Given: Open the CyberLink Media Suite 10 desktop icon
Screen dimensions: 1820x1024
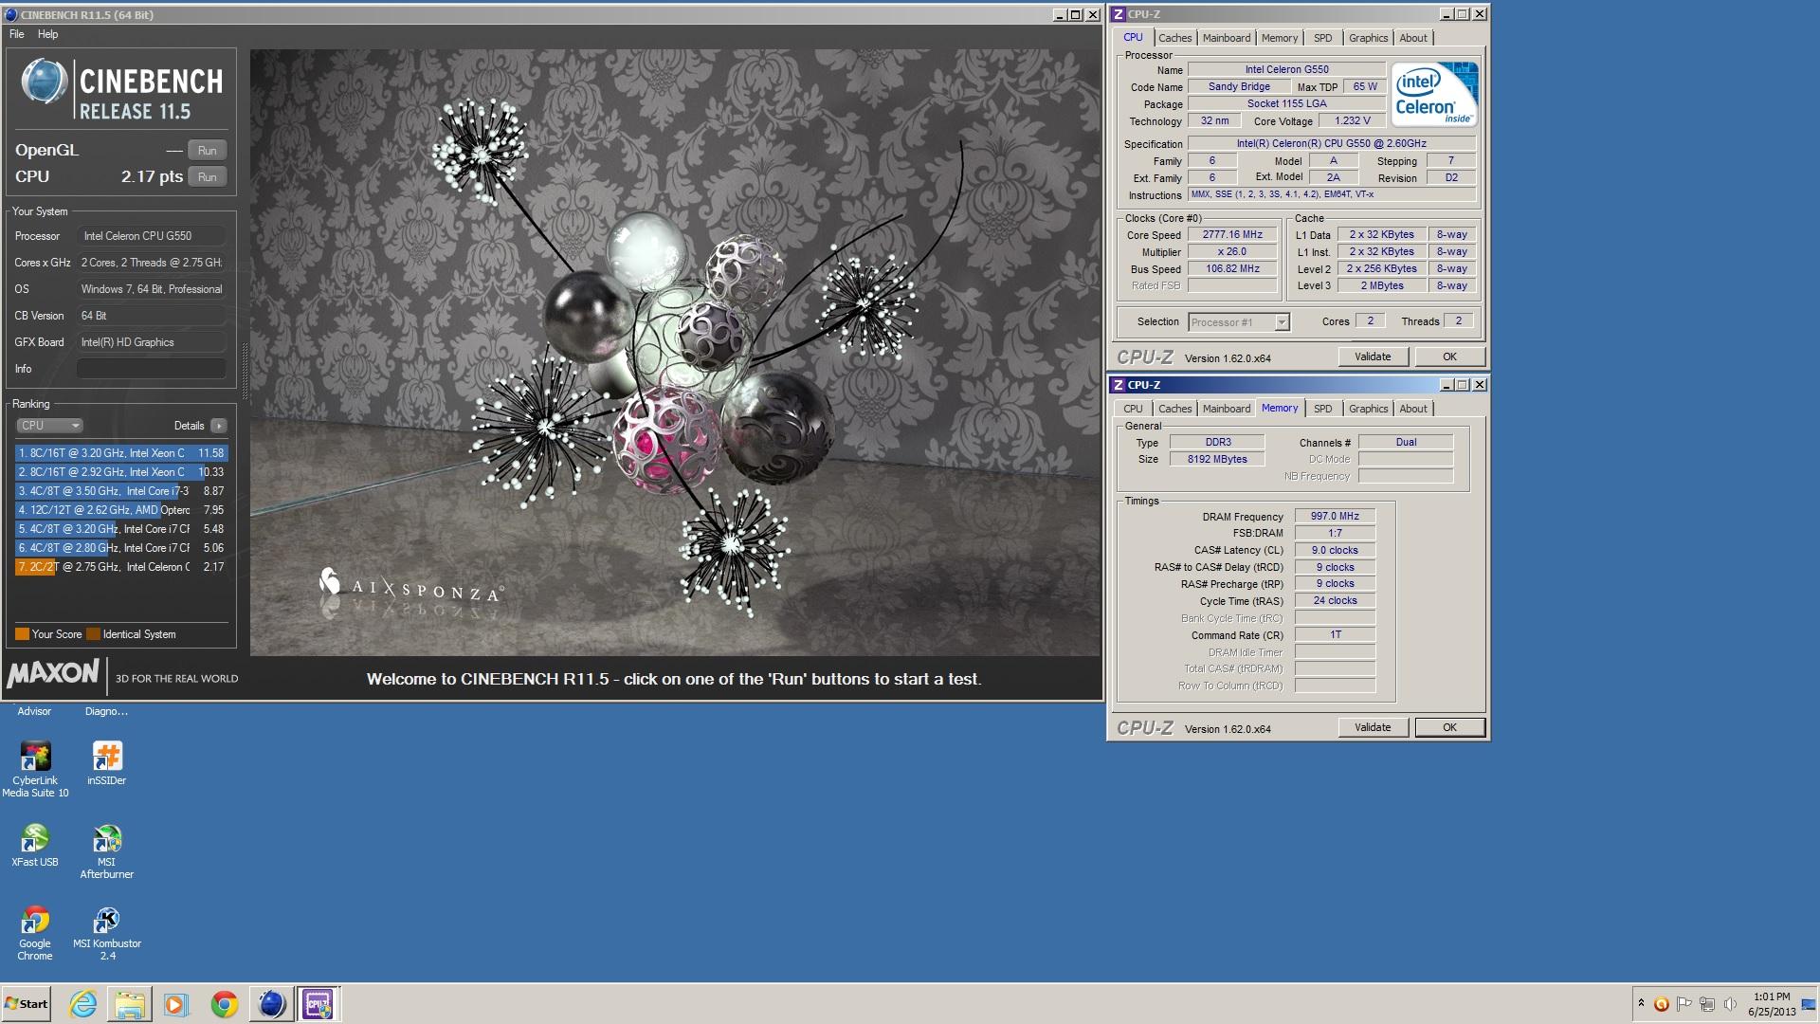Looking at the screenshot, I should click(x=35, y=768).
